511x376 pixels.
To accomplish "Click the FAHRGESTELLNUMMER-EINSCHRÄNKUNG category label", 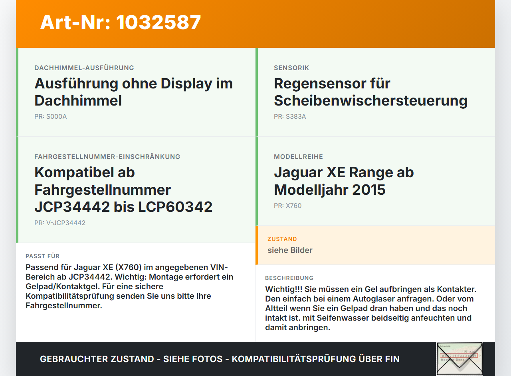I will [x=107, y=157].
